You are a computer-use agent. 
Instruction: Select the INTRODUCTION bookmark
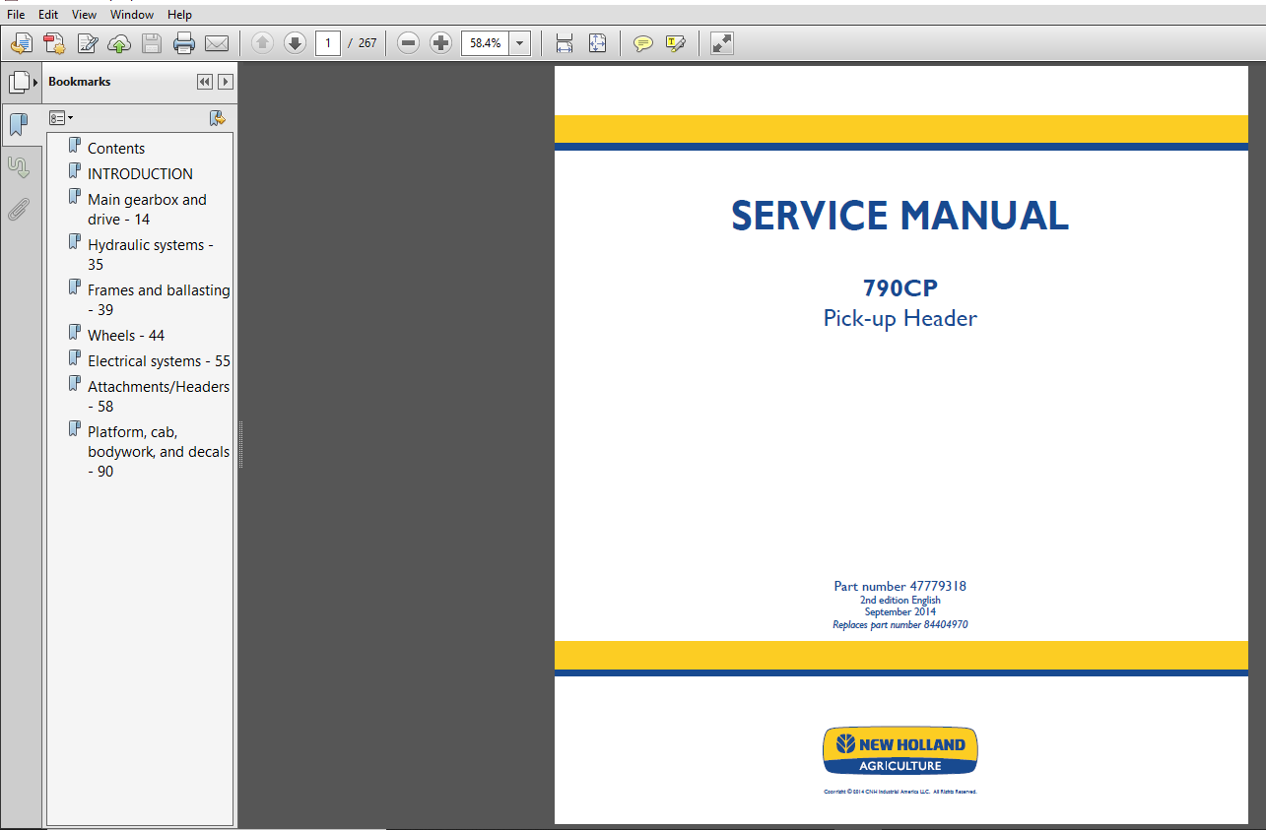point(140,174)
